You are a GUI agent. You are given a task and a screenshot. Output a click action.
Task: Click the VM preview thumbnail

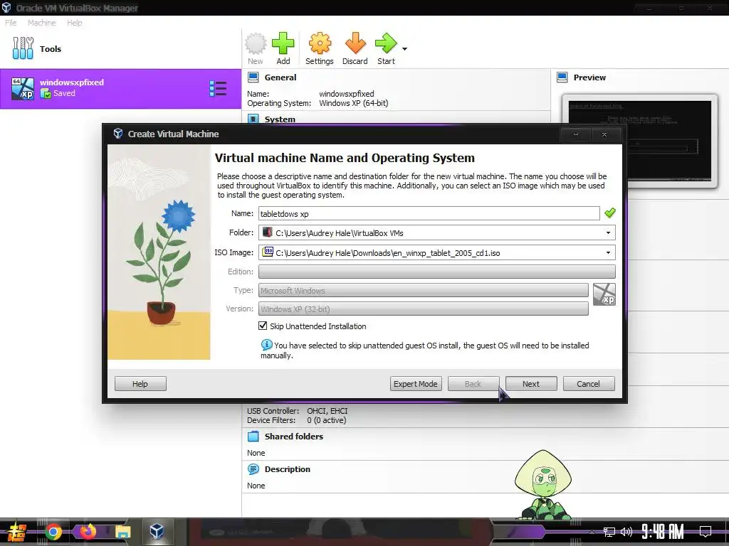640,141
